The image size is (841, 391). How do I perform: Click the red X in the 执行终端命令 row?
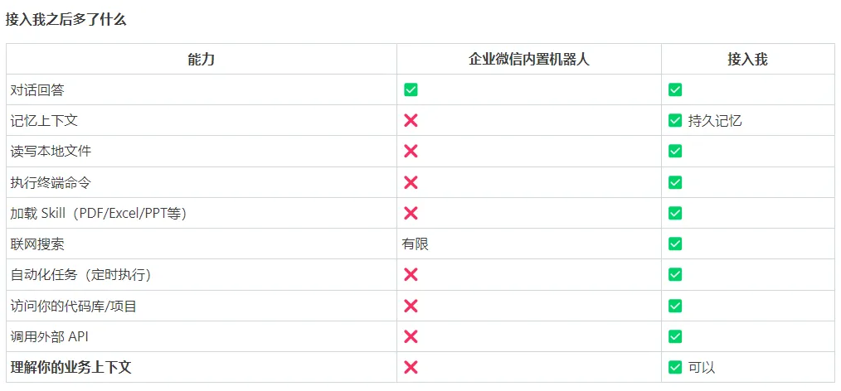click(x=411, y=182)
